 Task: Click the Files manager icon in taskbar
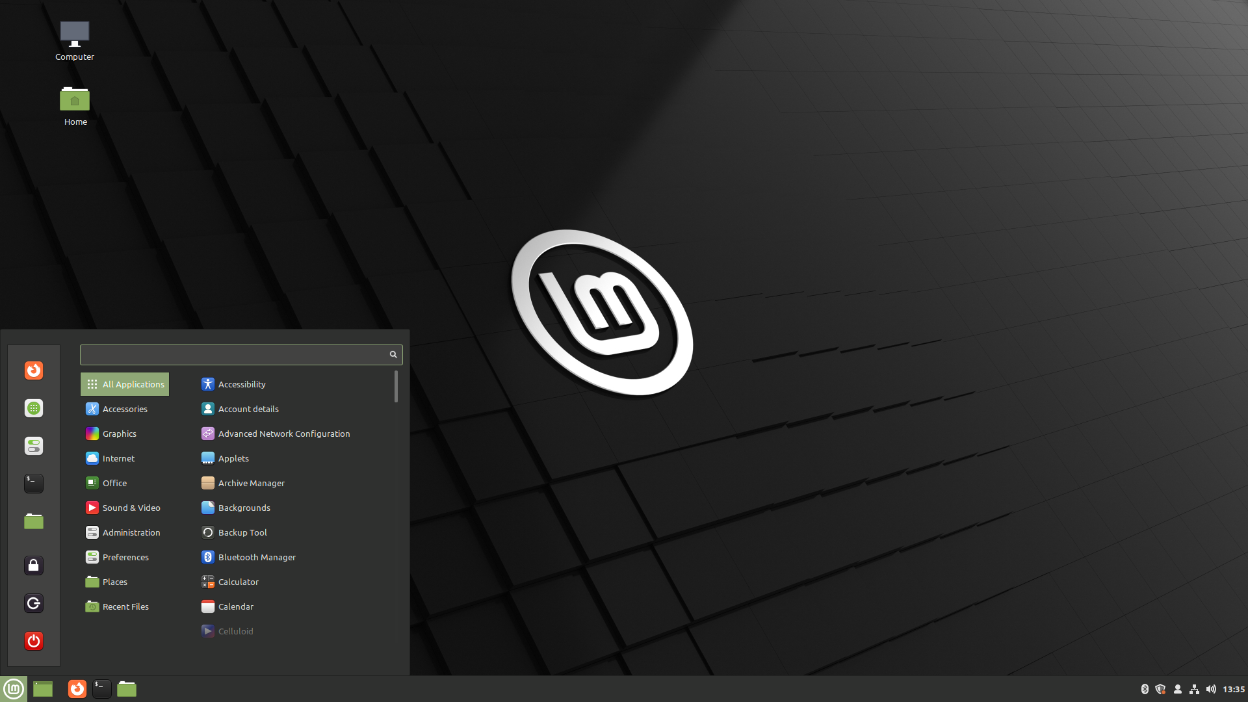tap(127, 688)
